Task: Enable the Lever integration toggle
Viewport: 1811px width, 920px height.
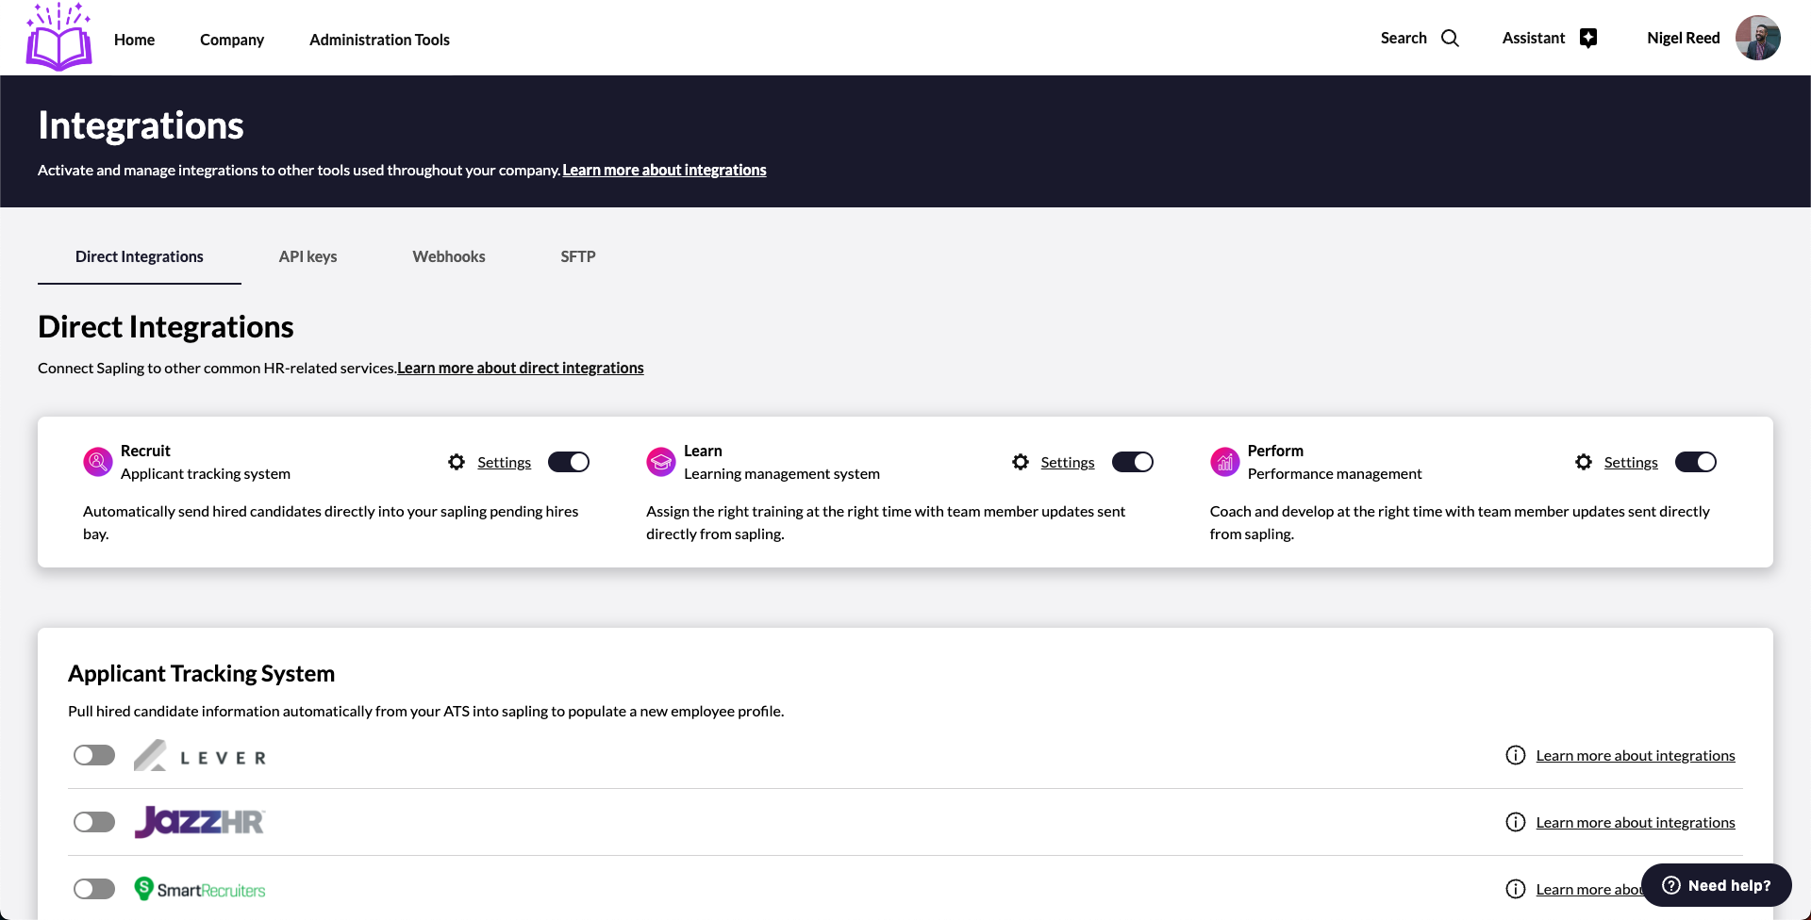Action: point(94,755)
